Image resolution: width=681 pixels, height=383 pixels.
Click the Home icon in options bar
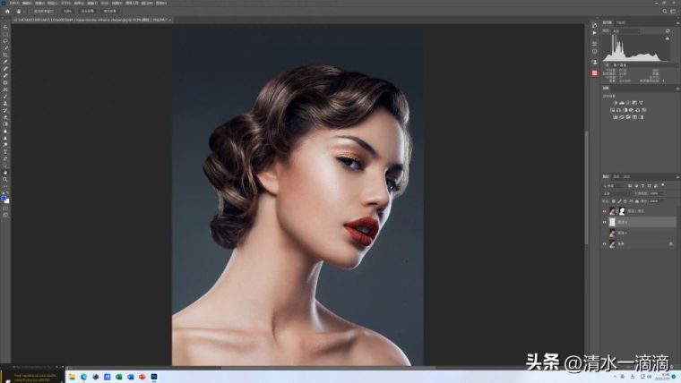click(x=7, y=12)
